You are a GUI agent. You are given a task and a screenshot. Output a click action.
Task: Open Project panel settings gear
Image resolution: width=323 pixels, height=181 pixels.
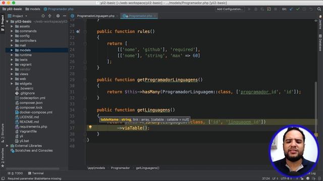click(58, 16)
